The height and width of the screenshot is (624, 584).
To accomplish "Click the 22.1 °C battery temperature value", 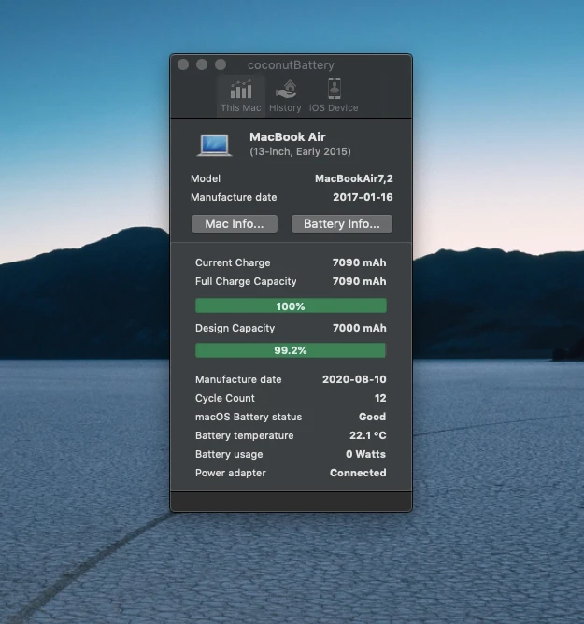I will point(368,435).
